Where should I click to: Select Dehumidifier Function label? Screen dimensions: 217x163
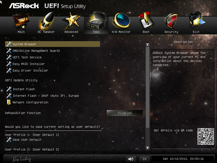point(23,113)
